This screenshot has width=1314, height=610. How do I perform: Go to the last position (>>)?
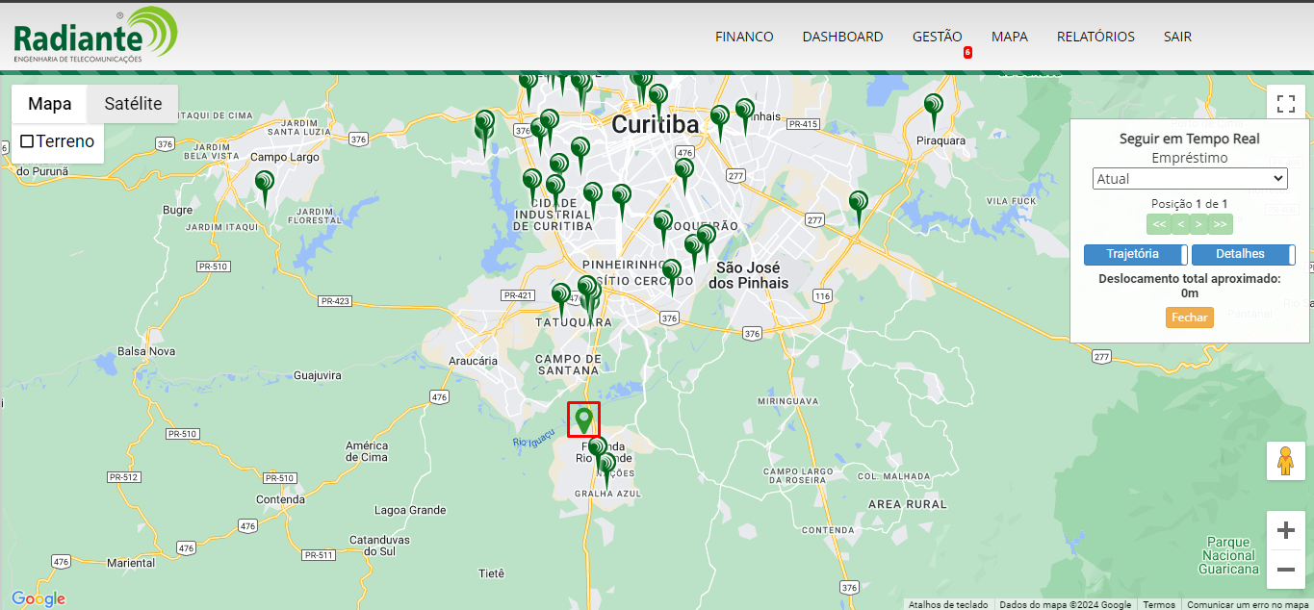coord(1221,225)
